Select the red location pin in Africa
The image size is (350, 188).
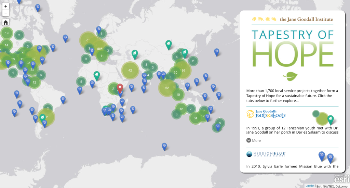[x=120, y=89]
